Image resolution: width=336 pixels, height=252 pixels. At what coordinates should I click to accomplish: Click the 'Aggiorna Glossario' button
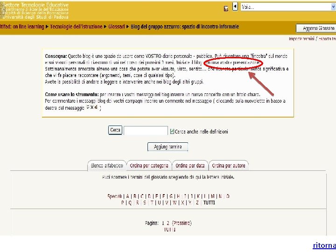point(316,28)
